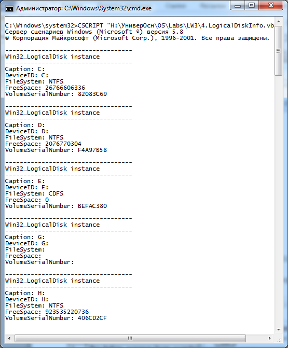288x348 pixels.
Task: Click the cmd.exe system menu icon
Action: (x=9, y=9)
